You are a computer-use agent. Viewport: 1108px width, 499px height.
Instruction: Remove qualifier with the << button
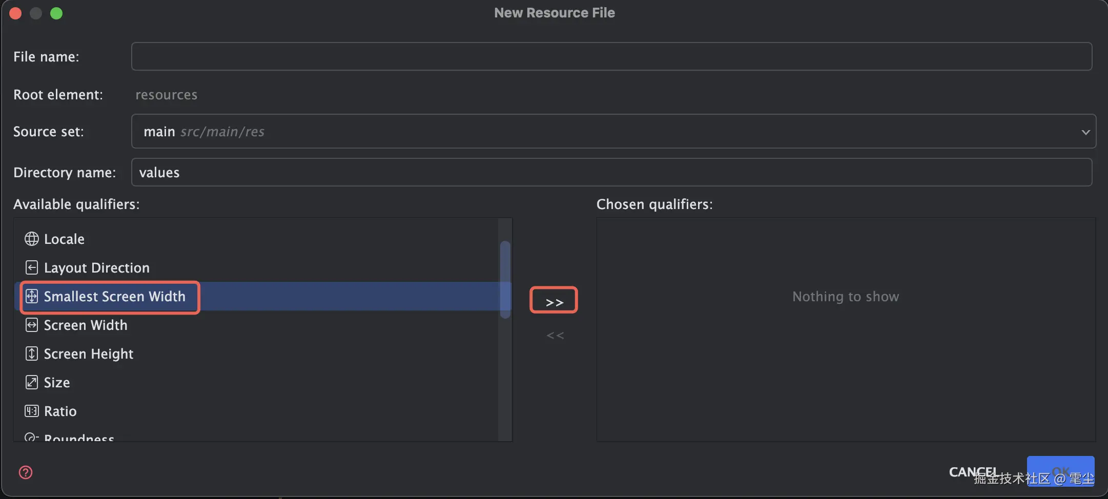tap(555, 336)
